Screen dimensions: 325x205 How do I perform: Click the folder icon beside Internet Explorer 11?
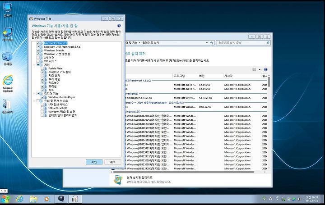42,43
